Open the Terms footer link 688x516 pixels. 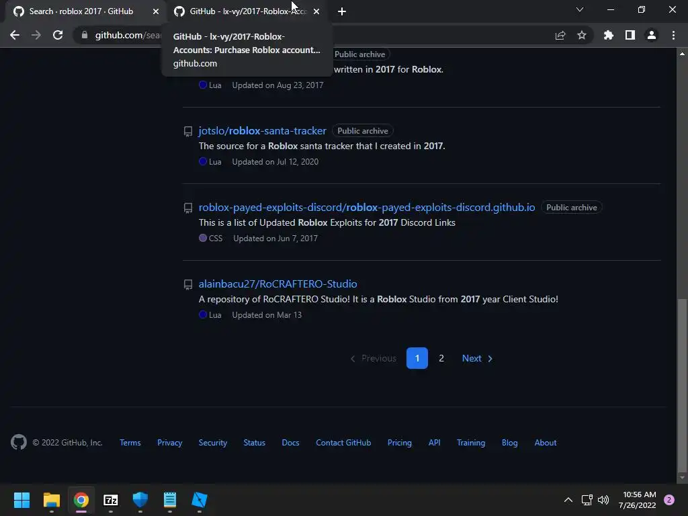(130, 443)
